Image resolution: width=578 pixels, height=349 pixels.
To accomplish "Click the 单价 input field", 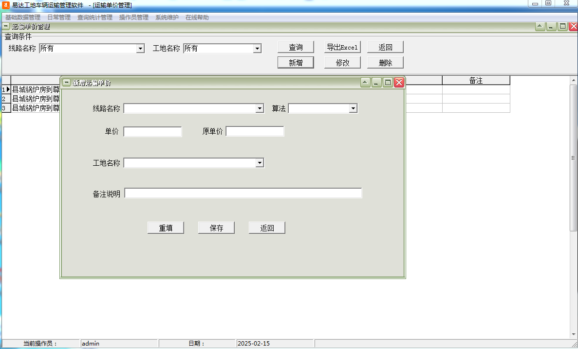I will coord(152,131).
